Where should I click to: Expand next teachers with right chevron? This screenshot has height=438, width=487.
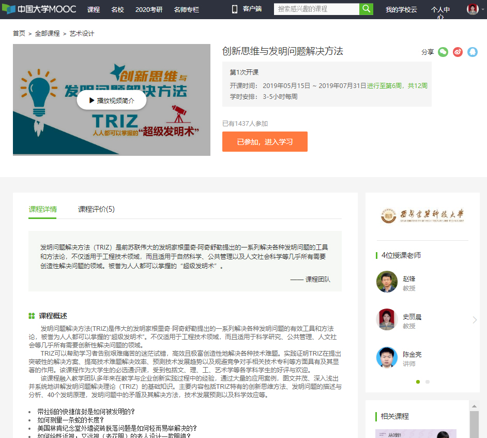tap(475, 320)
